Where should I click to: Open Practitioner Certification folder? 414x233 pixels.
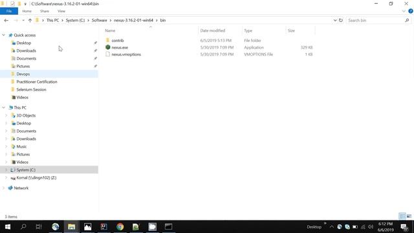[37, 82]
